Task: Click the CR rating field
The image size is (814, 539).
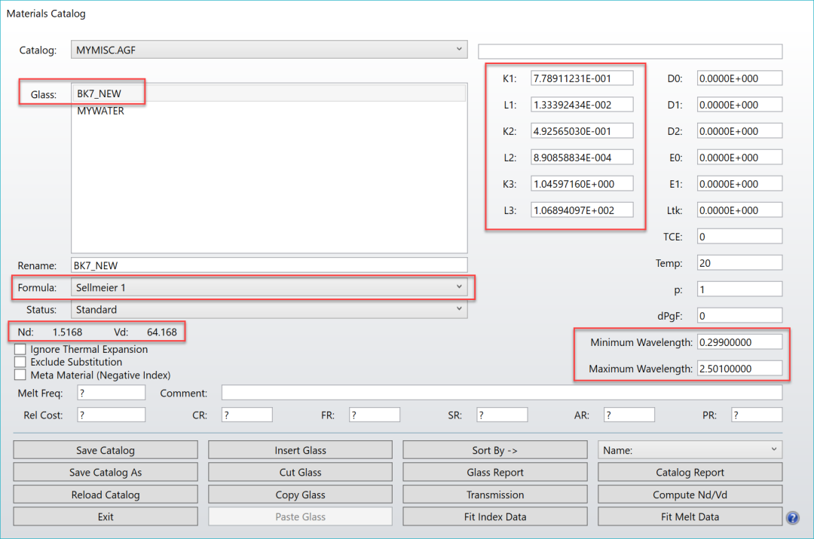Action: (246, 415)
